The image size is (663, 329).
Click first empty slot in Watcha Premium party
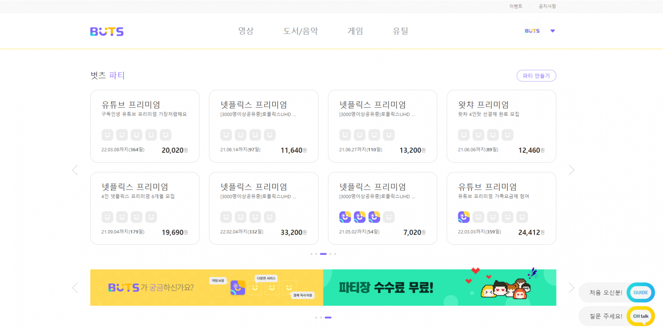[x=464, y=135]
